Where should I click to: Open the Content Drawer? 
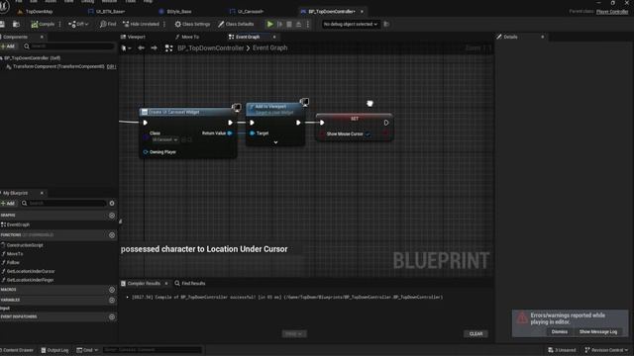(17, 350)
